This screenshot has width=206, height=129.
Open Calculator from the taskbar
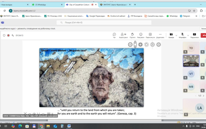(62, 126)
